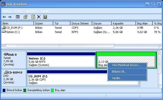Click the Birincil bölüm dark blue legend swatch
Screen dimensions: 163x100
4,90
